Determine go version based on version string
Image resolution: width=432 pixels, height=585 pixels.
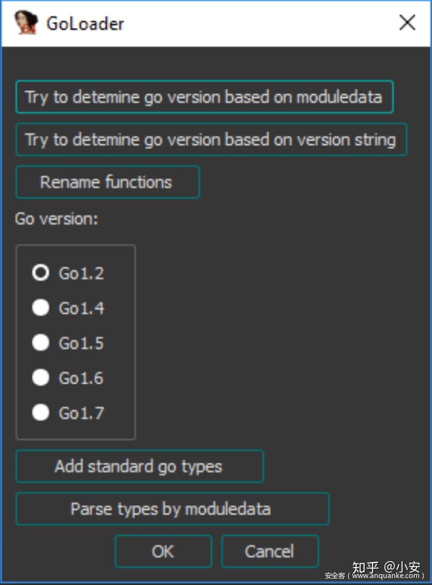click(211, 139)
